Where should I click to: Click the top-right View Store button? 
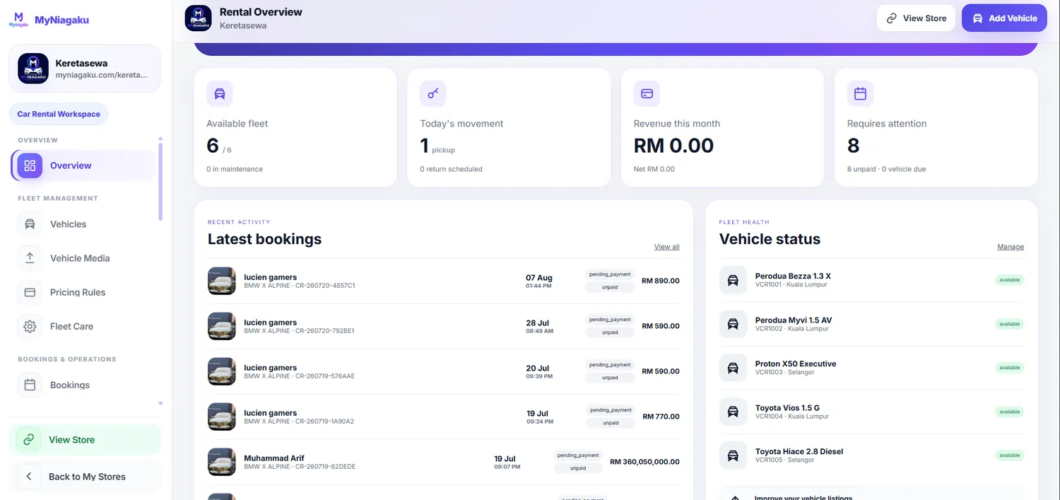click(916, 18)
